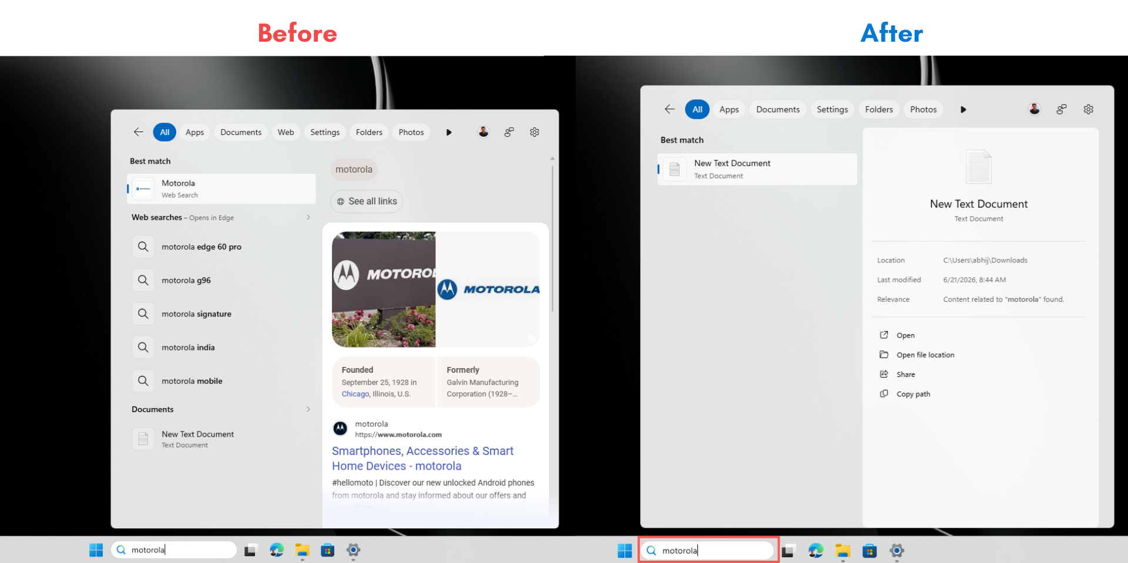The image size is (1128, 563).
Task: Select Photos tab in Before panel
Action: point(411,132)
